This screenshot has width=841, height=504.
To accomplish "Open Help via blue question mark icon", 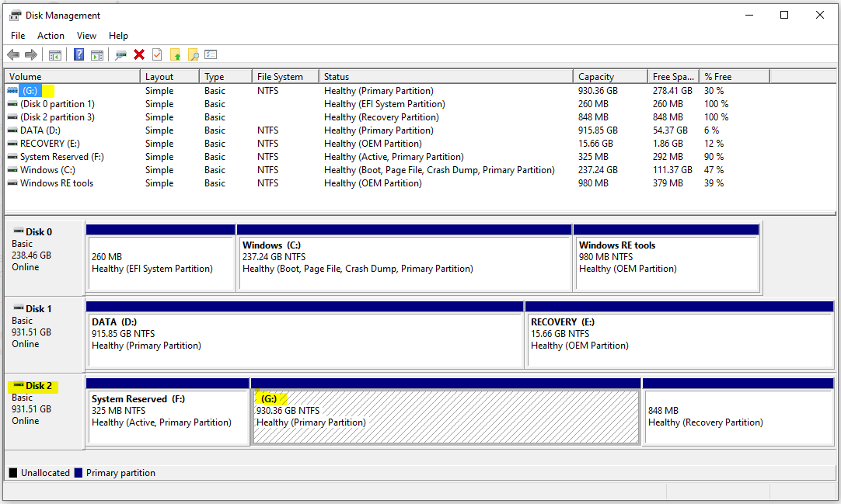I will click(79, 54).
